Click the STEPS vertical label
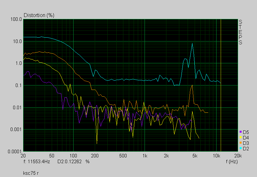 click(x=240, y=32)
